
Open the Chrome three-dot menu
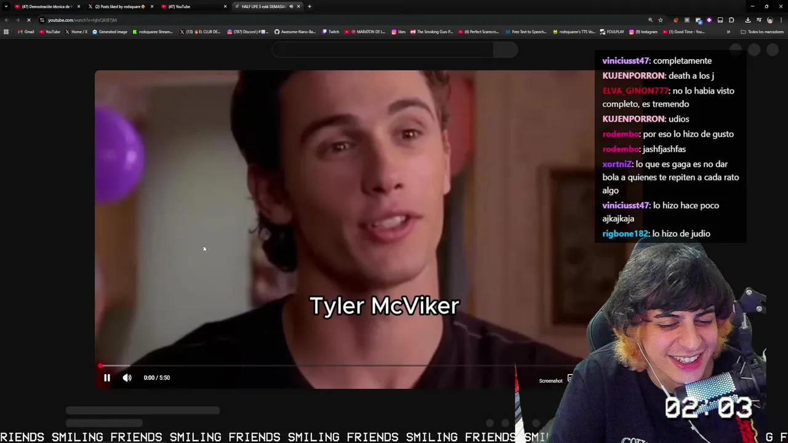pos(781,20)
